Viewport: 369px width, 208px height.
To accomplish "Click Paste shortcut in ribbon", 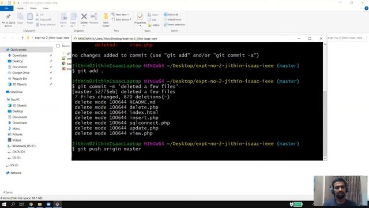I will click(x=46, y=24).
